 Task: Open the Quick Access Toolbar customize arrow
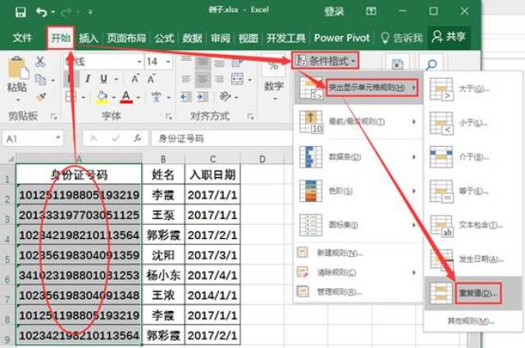[x=90, y=12]
